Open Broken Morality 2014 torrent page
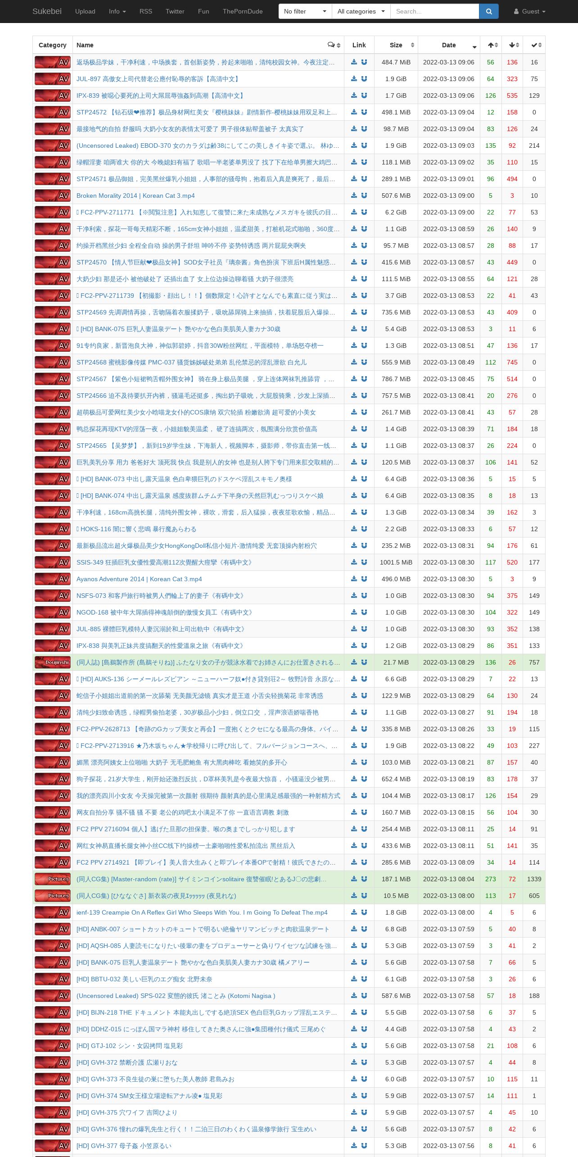This screenshot has width=578, height=1157. point(135,196)
